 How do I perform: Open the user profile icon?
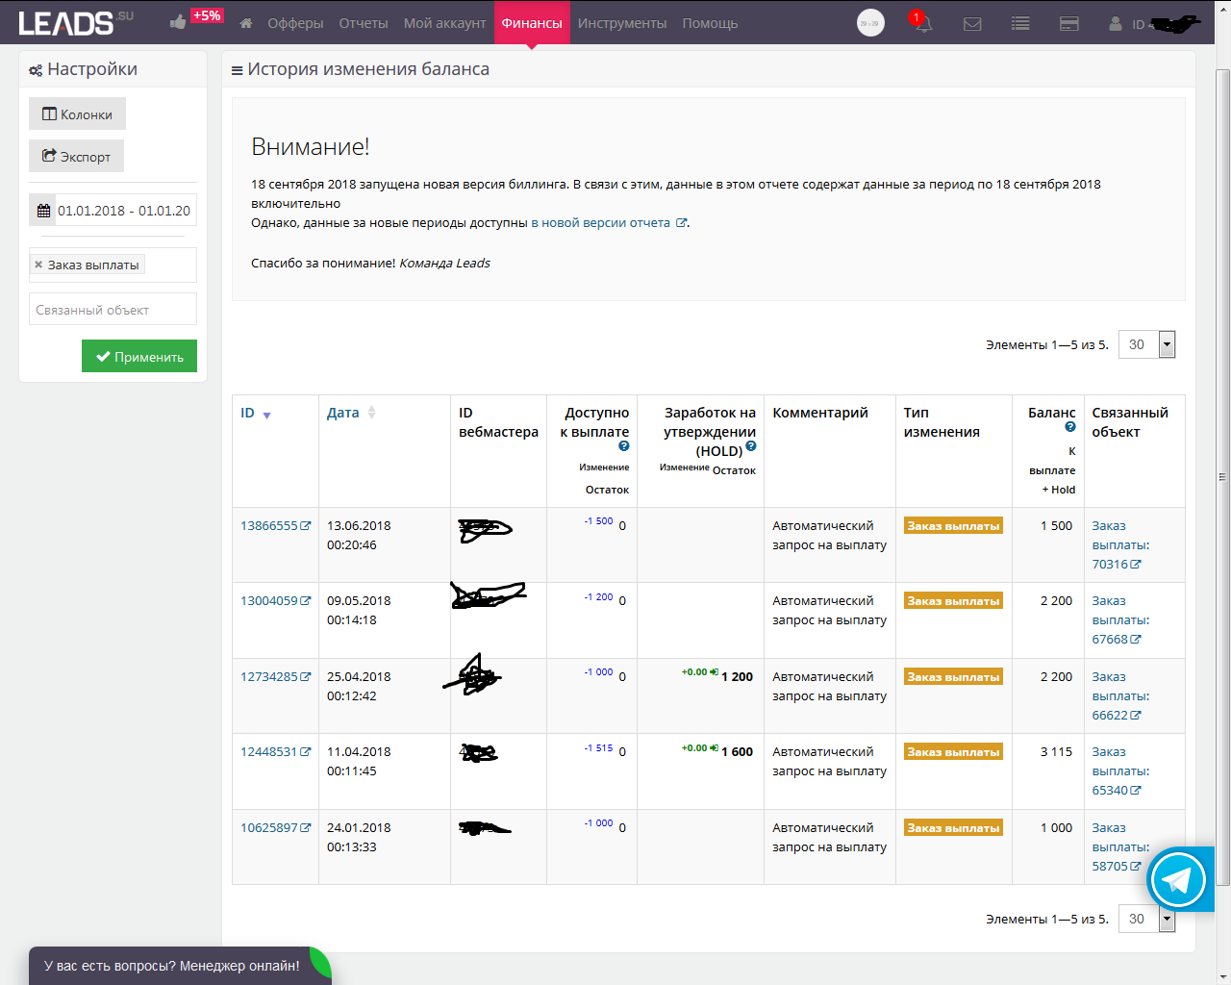coord(1115,23)
